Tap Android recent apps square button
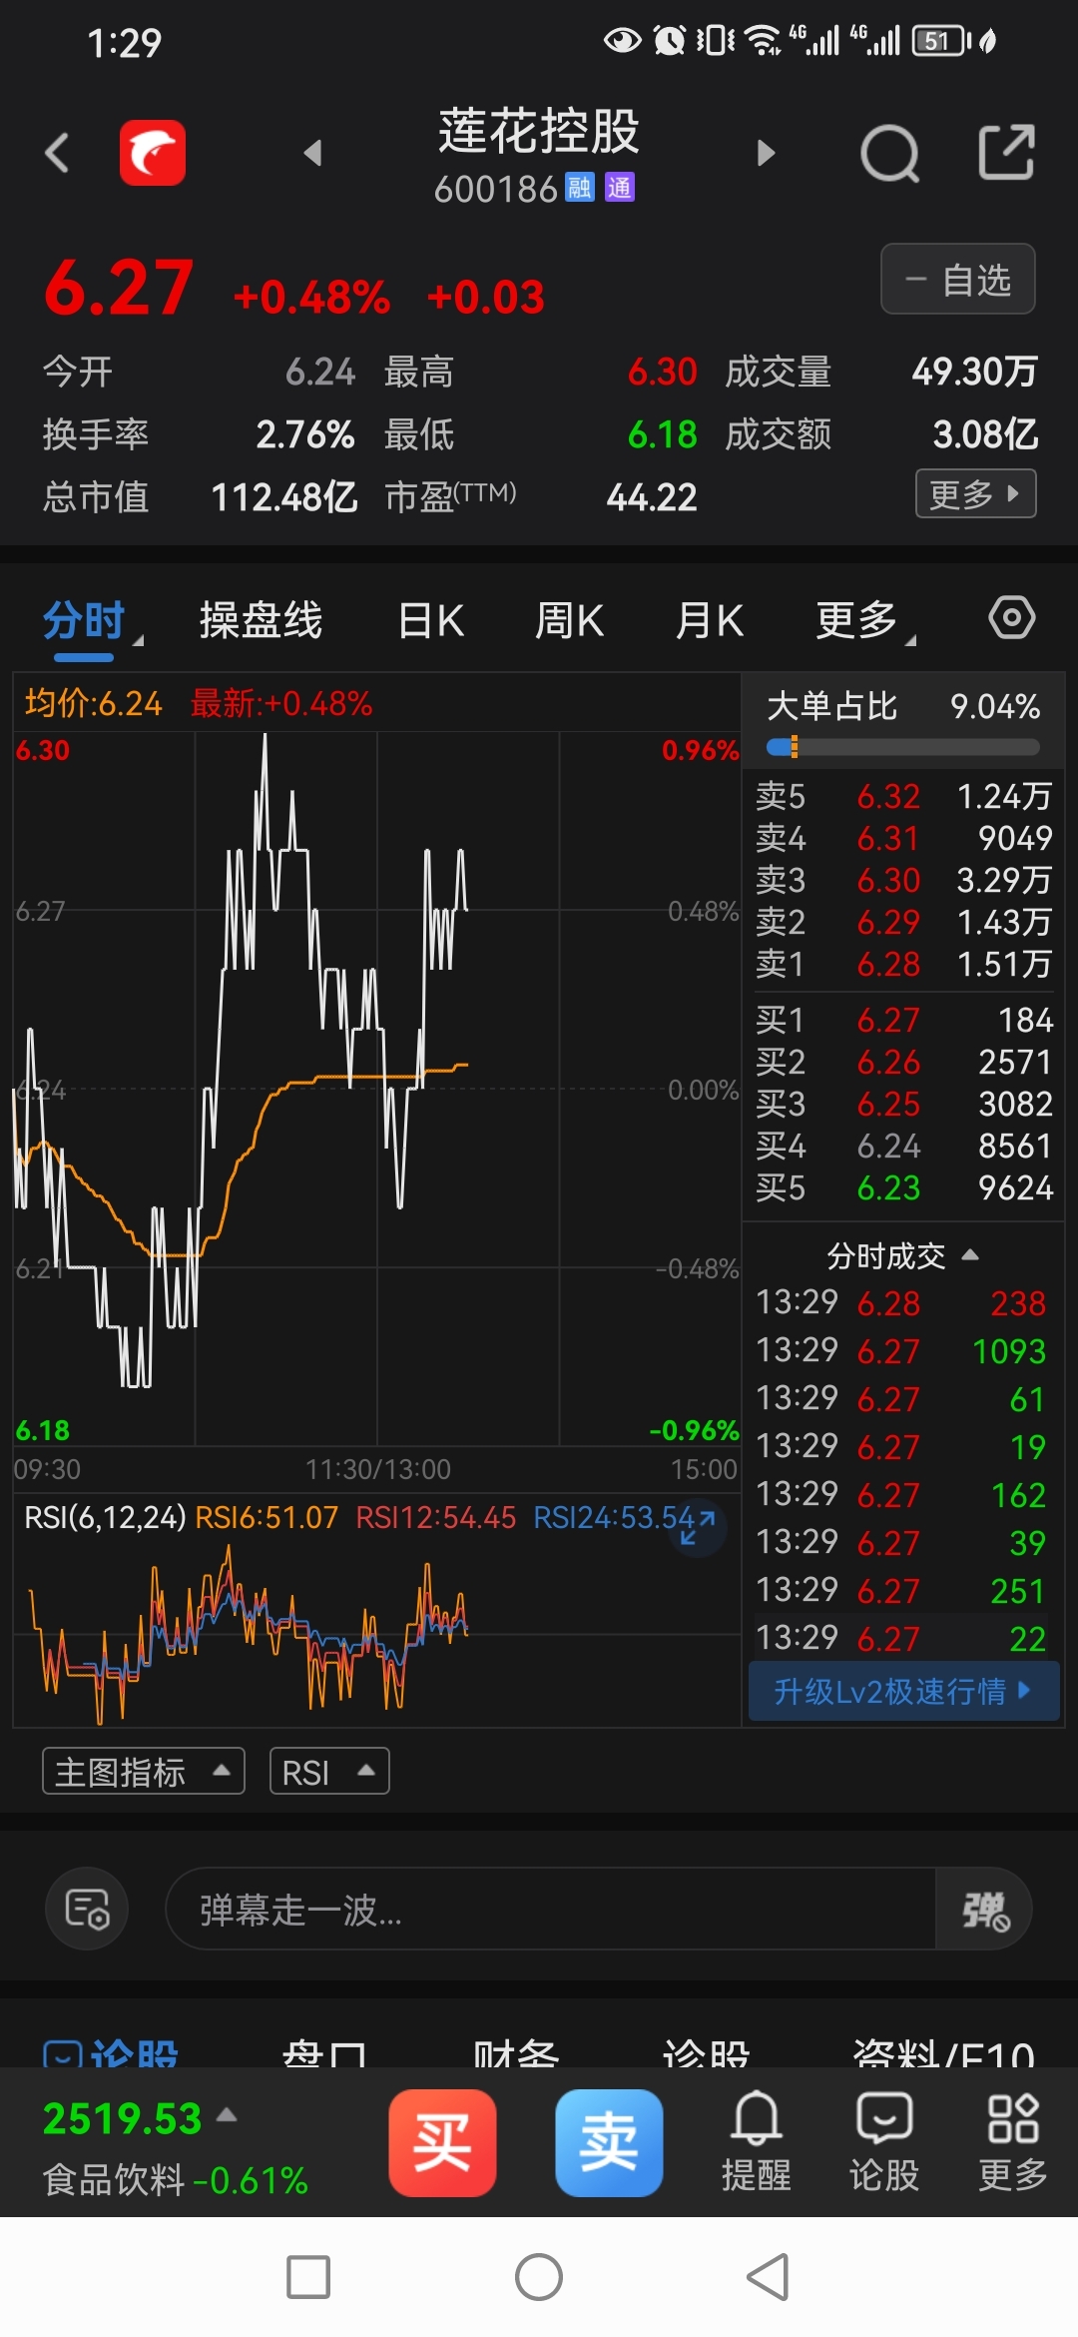The width and height of the screenshot is (1078, 2337). click(x=308, y=2278)
